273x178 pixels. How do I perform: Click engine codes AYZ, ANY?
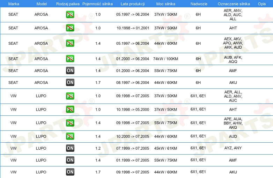tap(233, 148)
